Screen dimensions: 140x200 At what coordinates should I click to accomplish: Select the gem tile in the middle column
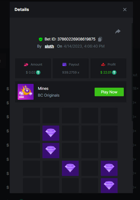point(70,168)
